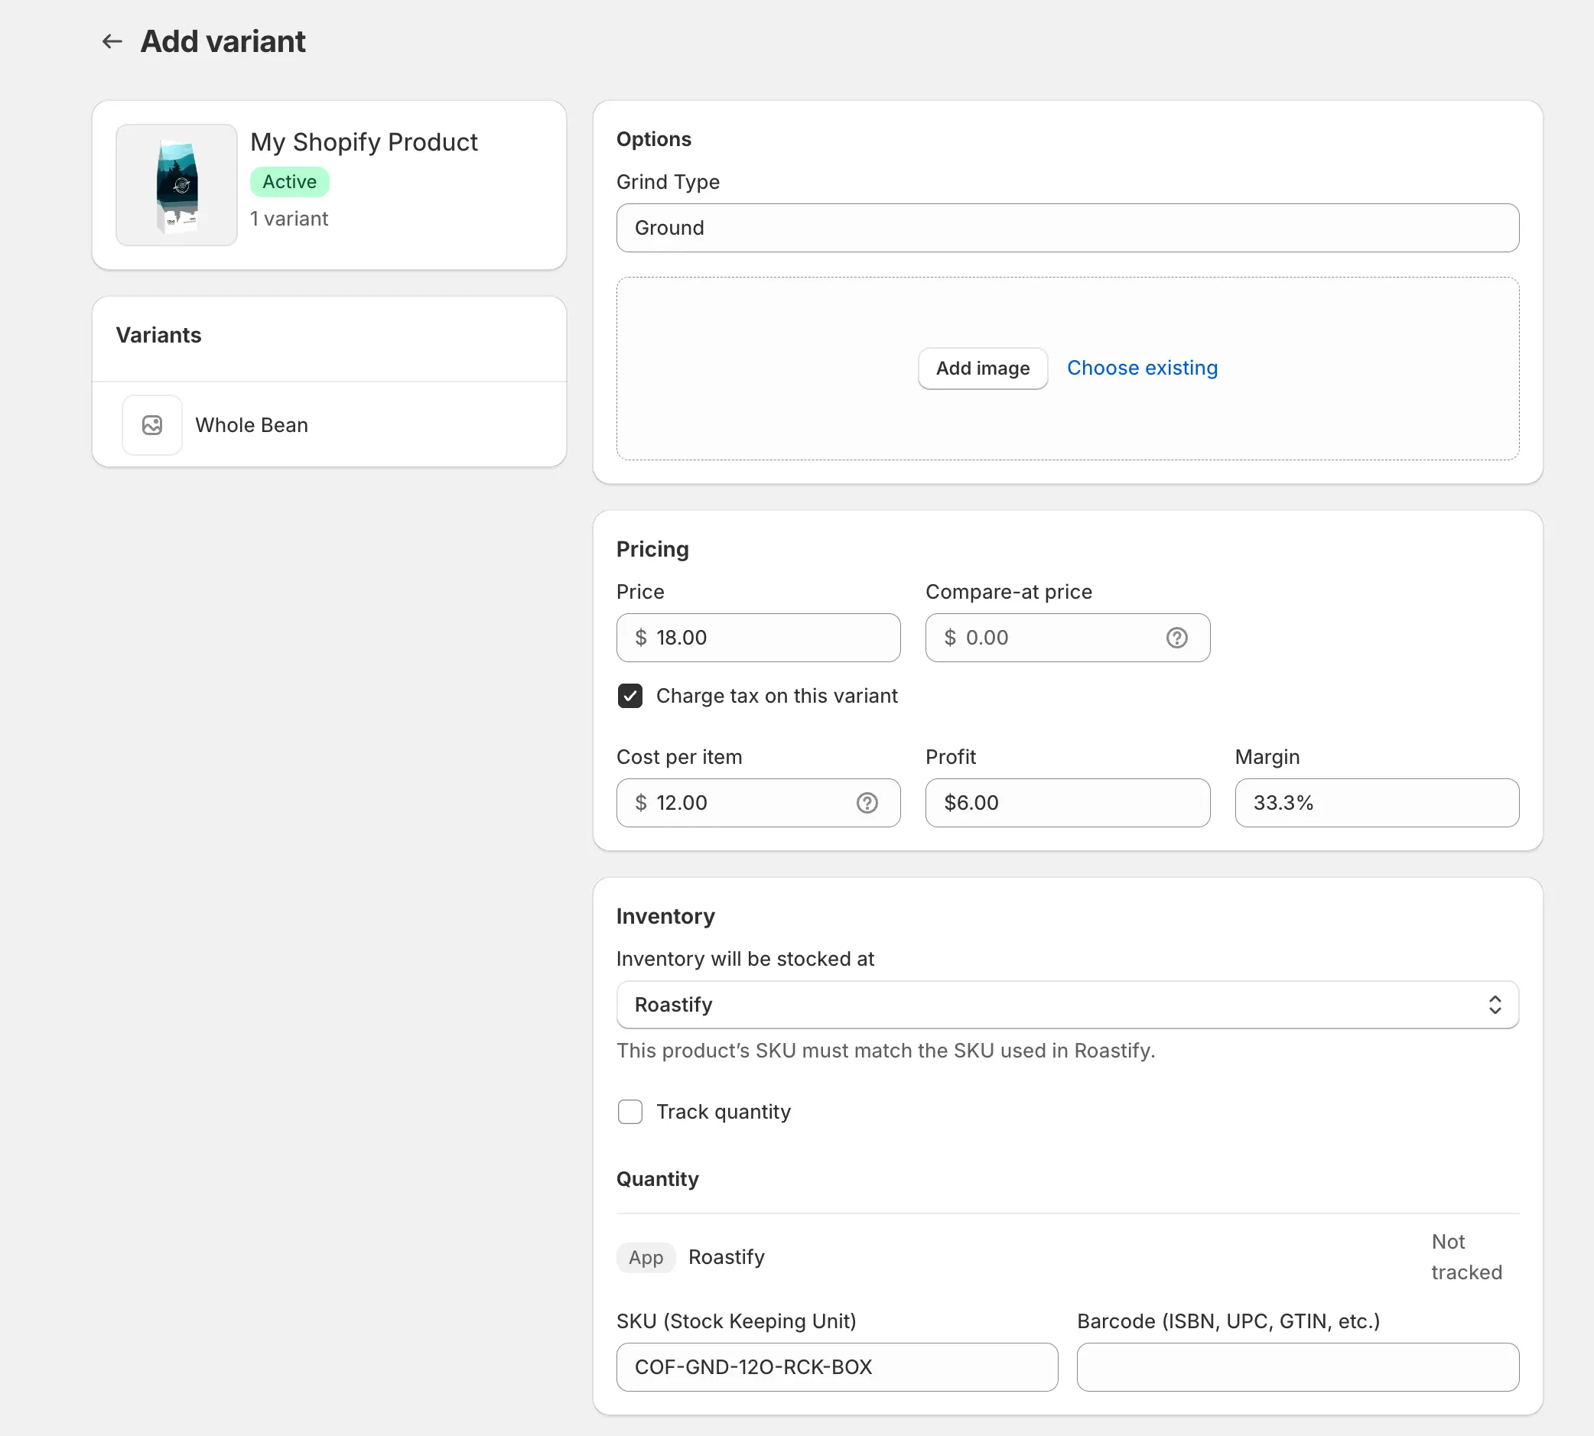Click the Grind Type input with Ground
This screenshot has width=1594, height=1436.
(1067, 228)
